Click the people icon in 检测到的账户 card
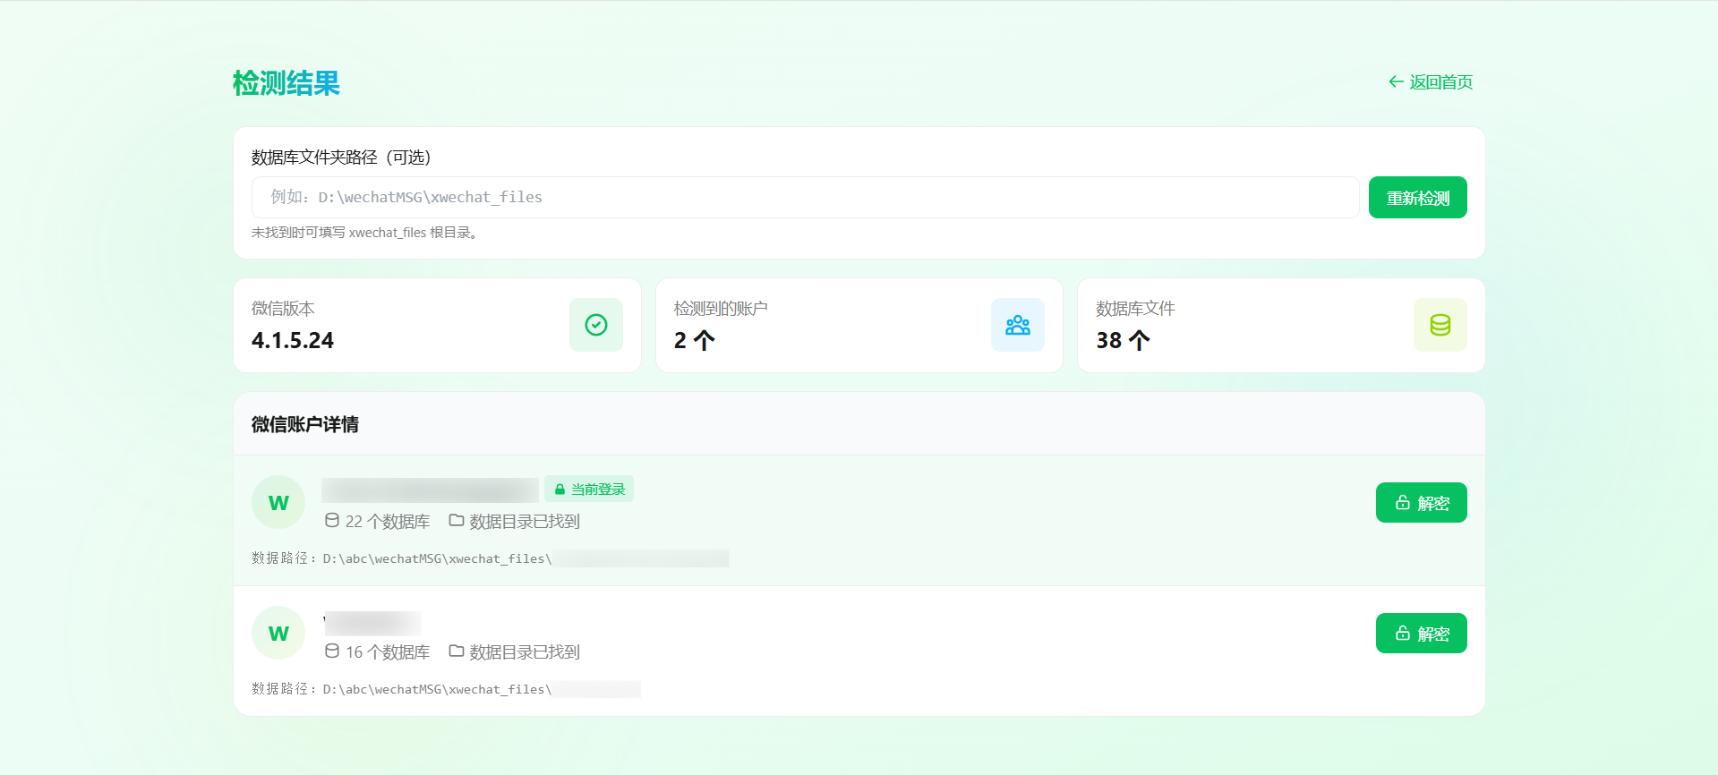Viewport: 1718px width, 775px height. click(x=1017, y=325)
